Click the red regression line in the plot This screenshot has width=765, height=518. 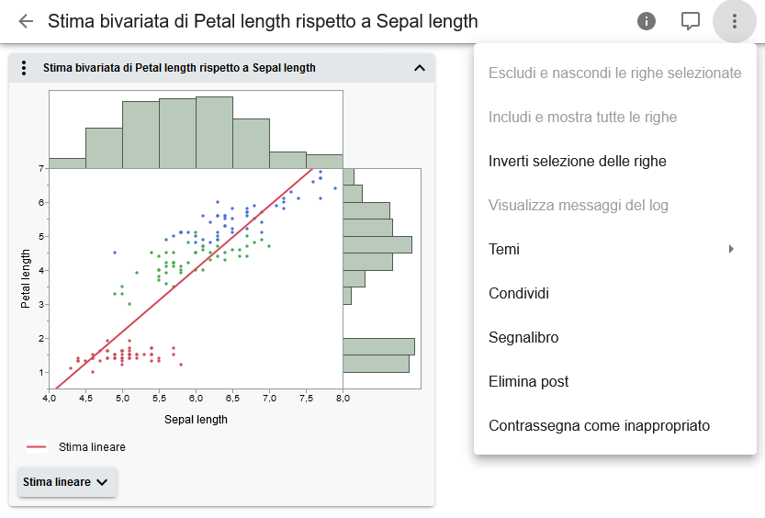coord(184,277)
